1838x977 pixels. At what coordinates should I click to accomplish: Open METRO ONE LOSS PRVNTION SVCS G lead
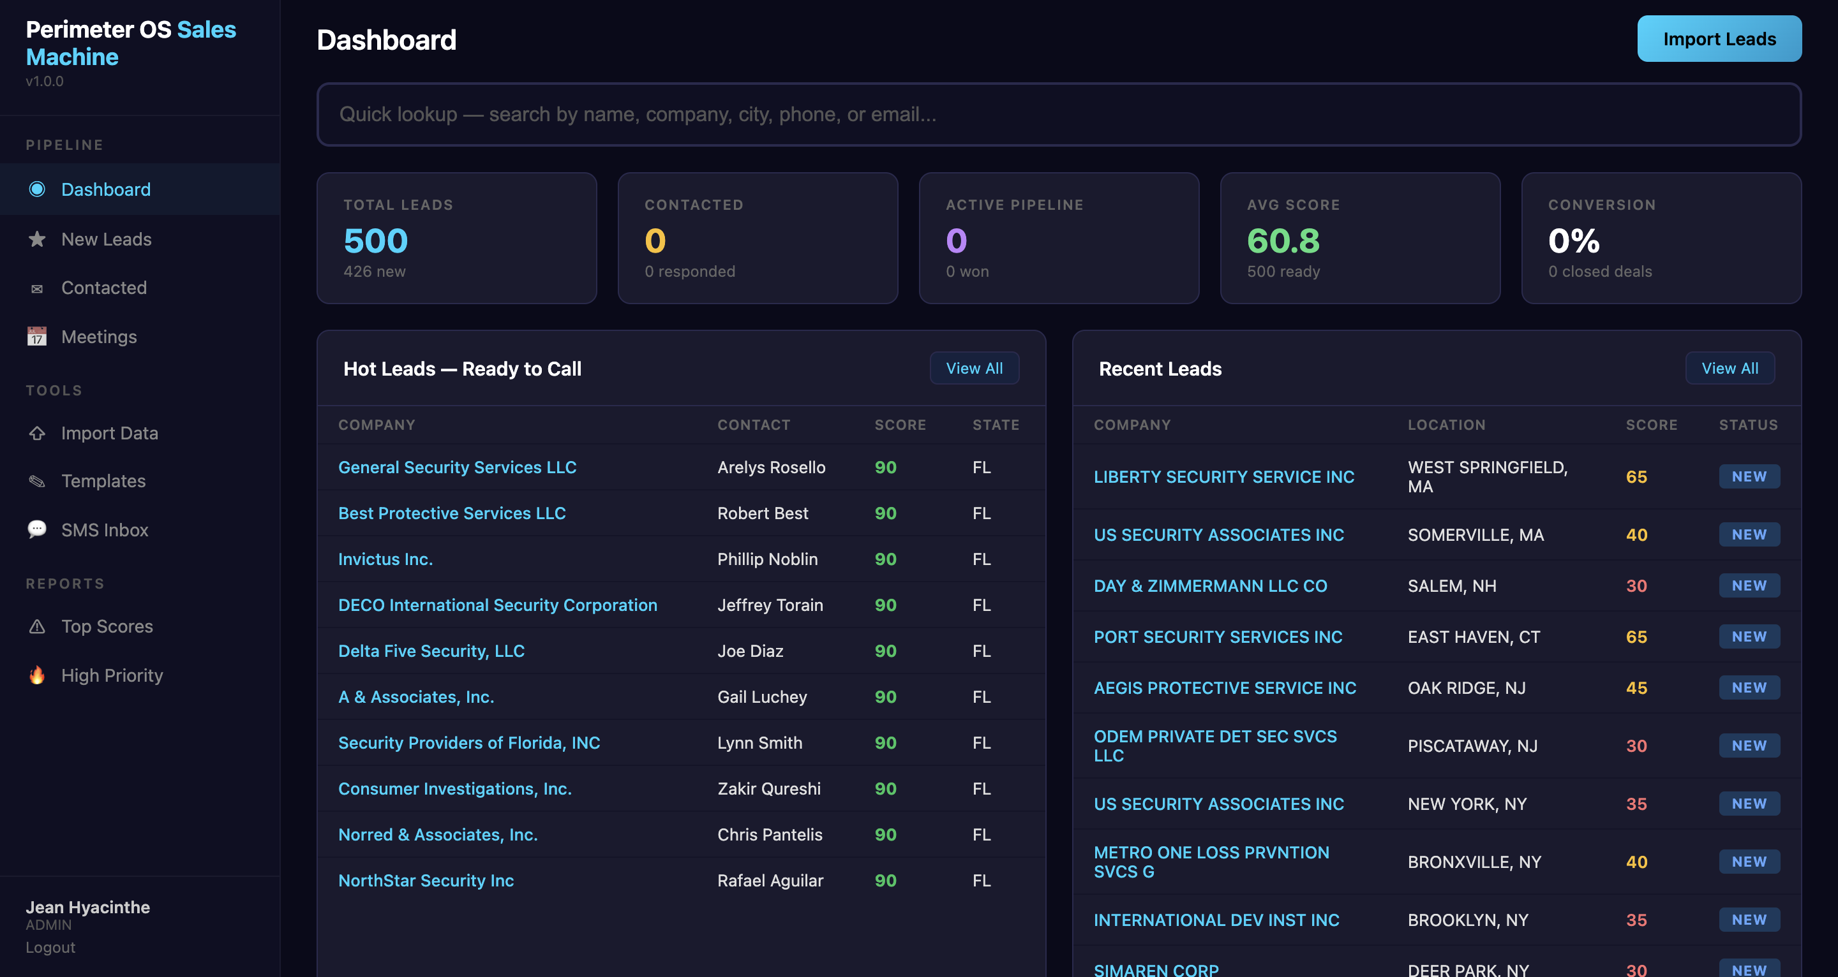(1211, 862)
